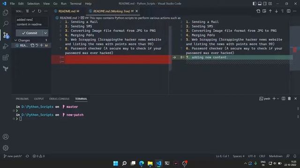Close the README.md (Working Tree) tab

coord(136,11)
